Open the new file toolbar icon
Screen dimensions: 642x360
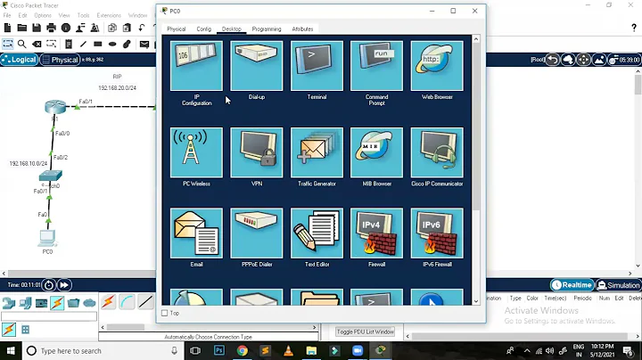(x=7, y=28)
